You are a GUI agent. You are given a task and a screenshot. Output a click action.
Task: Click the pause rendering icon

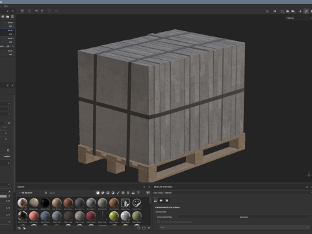(274, 11)
